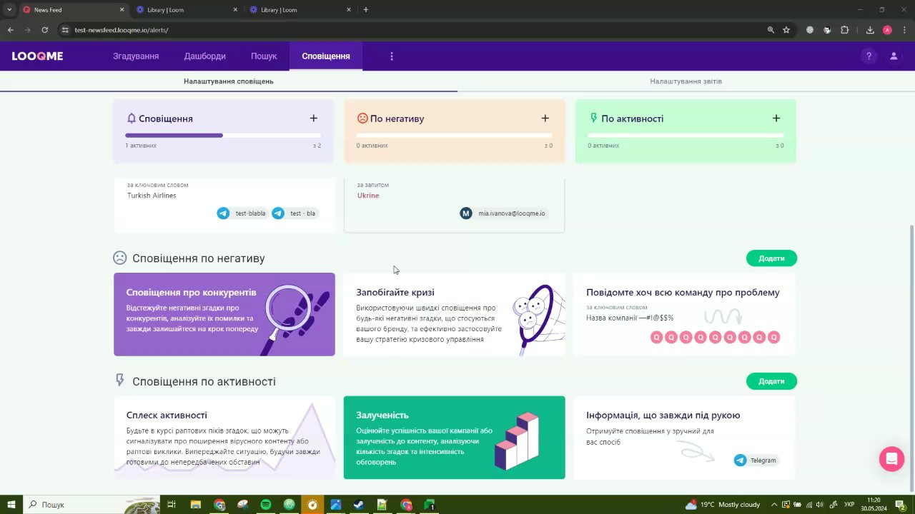Open browser downloads icon
This screenshot has width=915, height=514.
coord(870,30)
